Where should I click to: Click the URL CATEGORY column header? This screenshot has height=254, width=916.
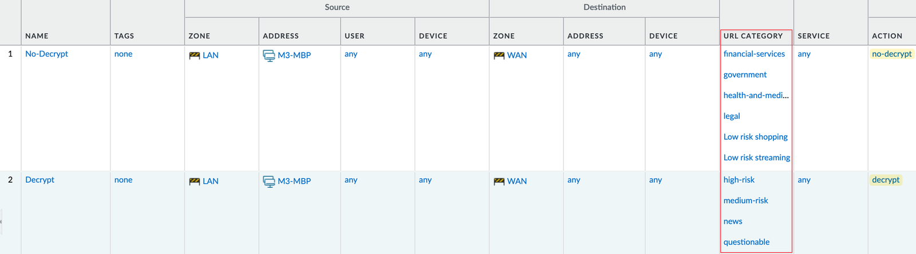(753, 36)
